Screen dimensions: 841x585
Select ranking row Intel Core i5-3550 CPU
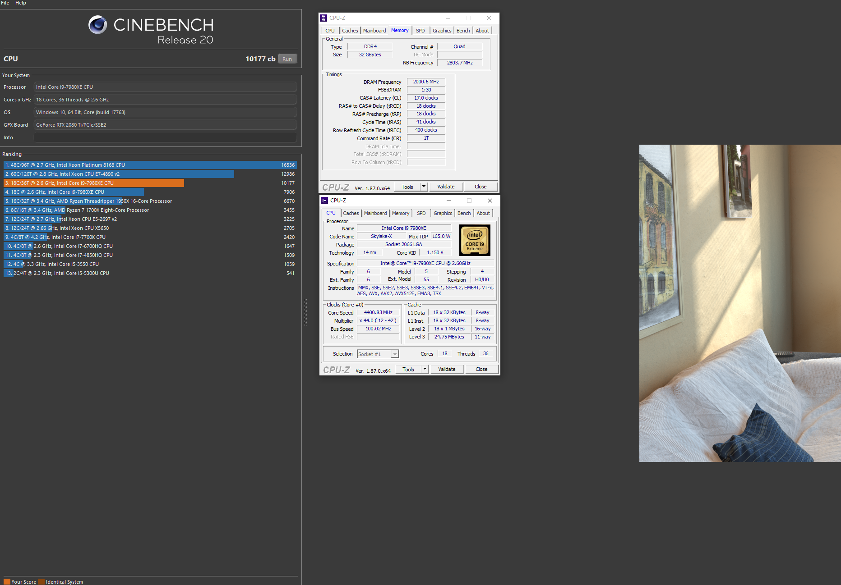(150, 264)
